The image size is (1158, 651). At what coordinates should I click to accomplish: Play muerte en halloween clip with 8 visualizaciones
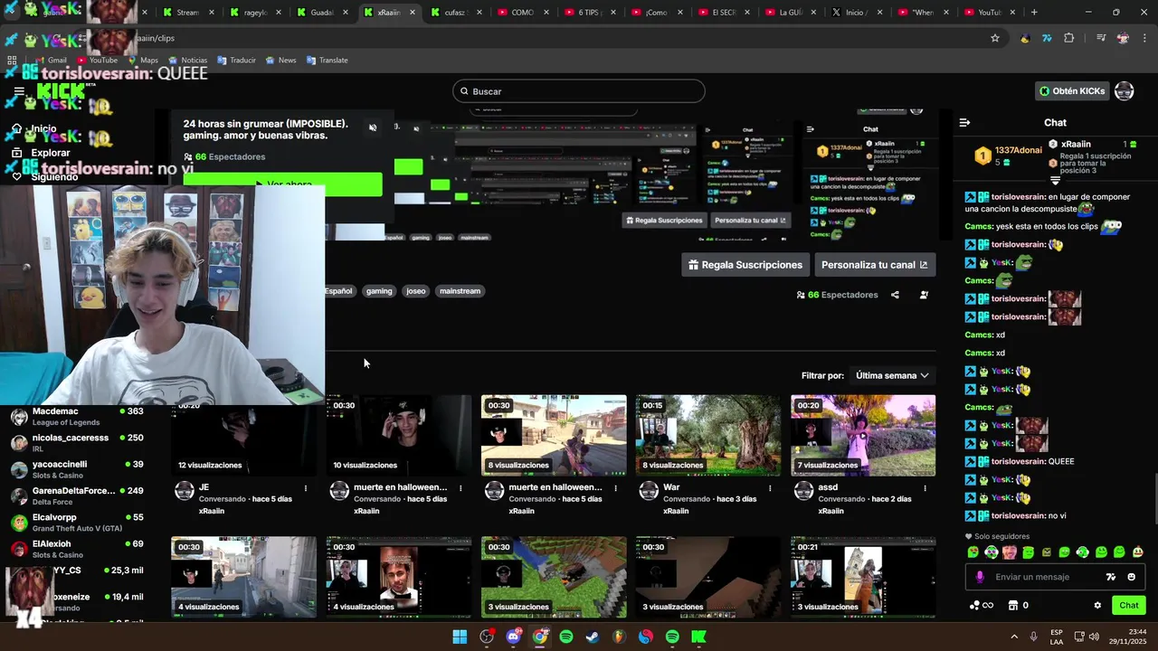tap(554, 435)
